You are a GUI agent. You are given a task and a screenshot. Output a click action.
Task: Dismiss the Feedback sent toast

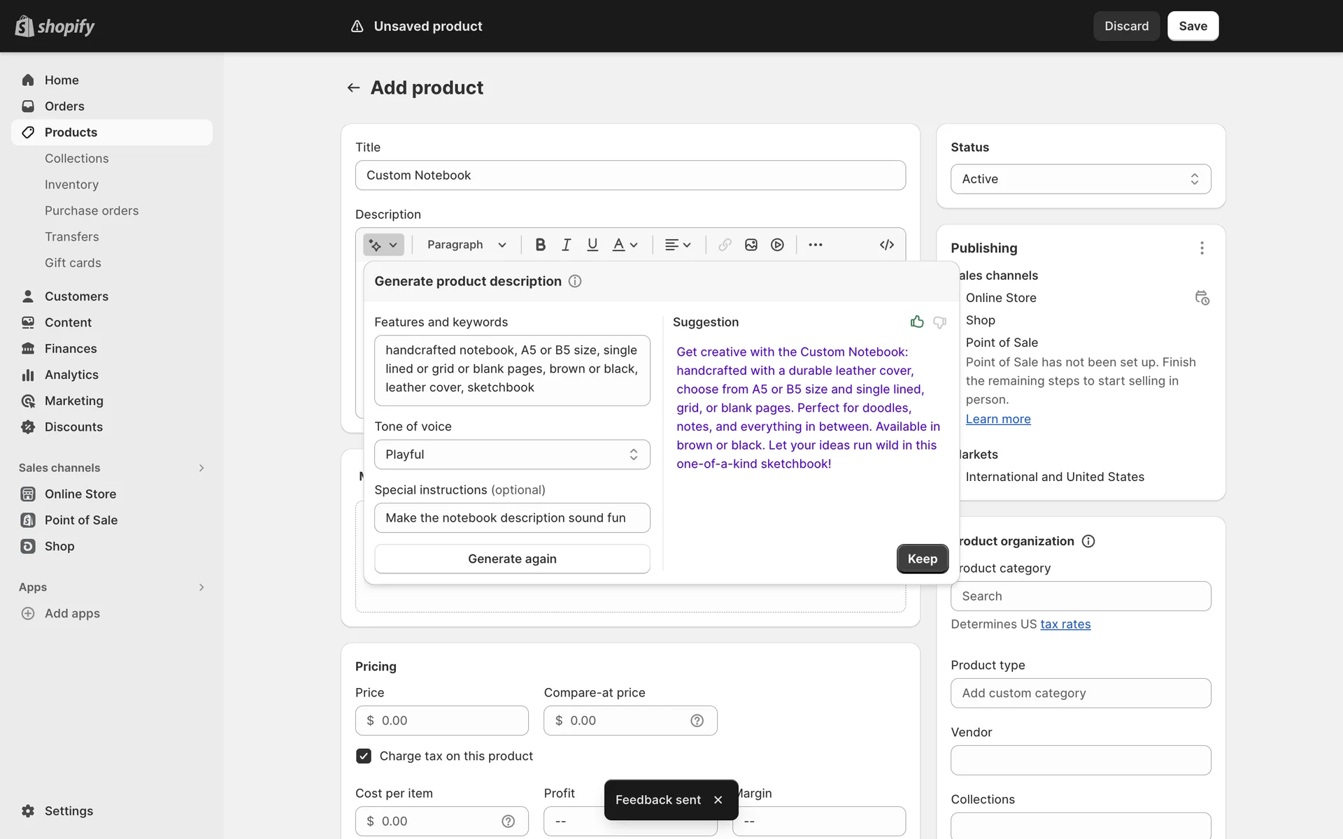click(718, 800)
